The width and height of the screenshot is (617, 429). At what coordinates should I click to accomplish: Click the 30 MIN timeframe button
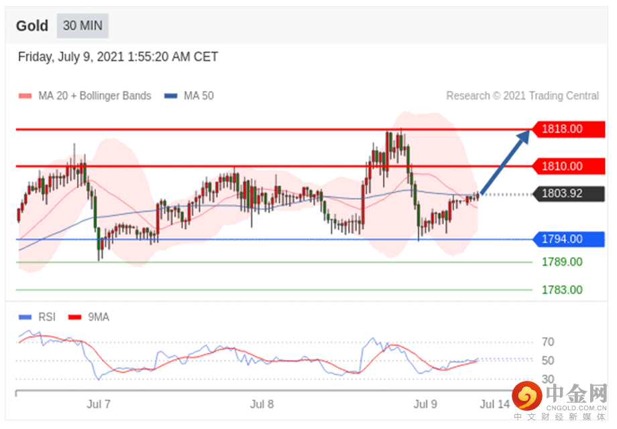click(x=82, y=25)
